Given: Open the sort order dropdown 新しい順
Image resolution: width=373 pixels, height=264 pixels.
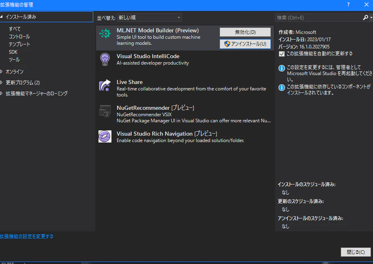Looking at the screenshot, I should click(149, 18).
